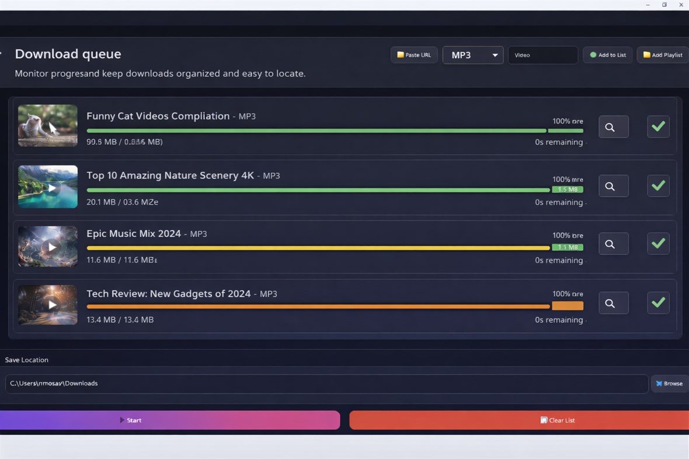This screenshot has height=459, width=689.
Task: Focus the Video URL input field
Action: pyautogui.click(x=542, y=55)
